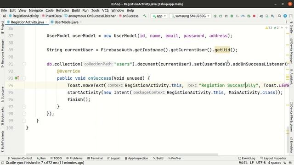294x165 pixels.
Task: Open the Tools menu
Action: point(95,10)
